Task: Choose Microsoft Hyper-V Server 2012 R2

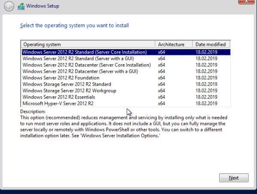Action: pos(126,103)
